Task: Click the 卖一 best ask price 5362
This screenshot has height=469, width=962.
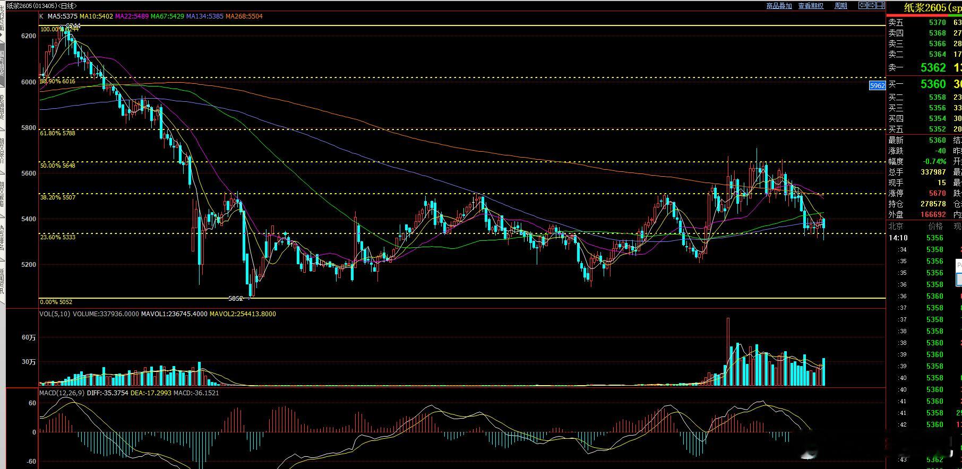Action: [933, 68]
